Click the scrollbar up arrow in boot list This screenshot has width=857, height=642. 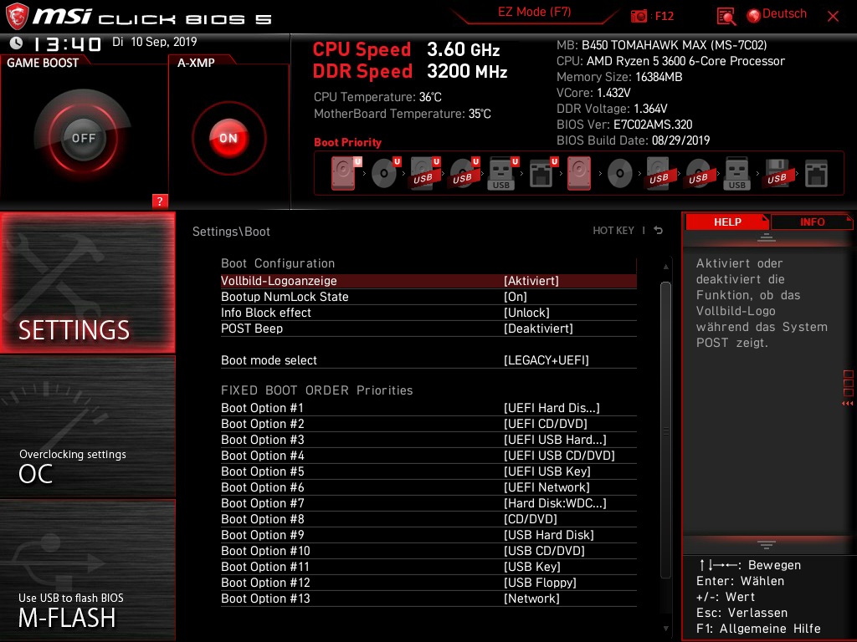coord(665,267)
